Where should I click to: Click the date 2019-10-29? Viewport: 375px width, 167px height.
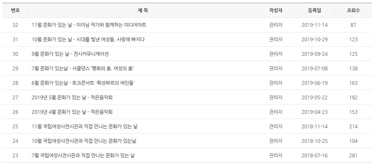[314, 39]
